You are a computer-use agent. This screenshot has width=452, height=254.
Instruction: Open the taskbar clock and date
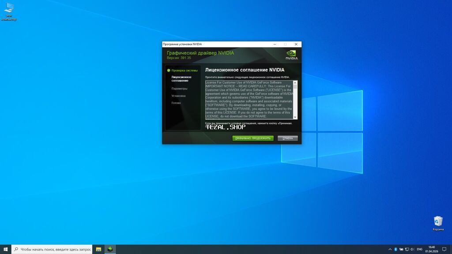[431, 249]
